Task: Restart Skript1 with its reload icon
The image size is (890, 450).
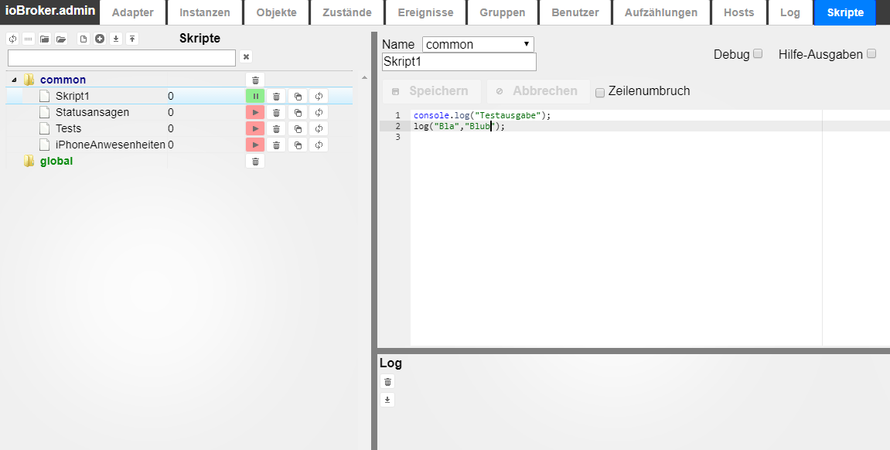Action: click(319, 97)
